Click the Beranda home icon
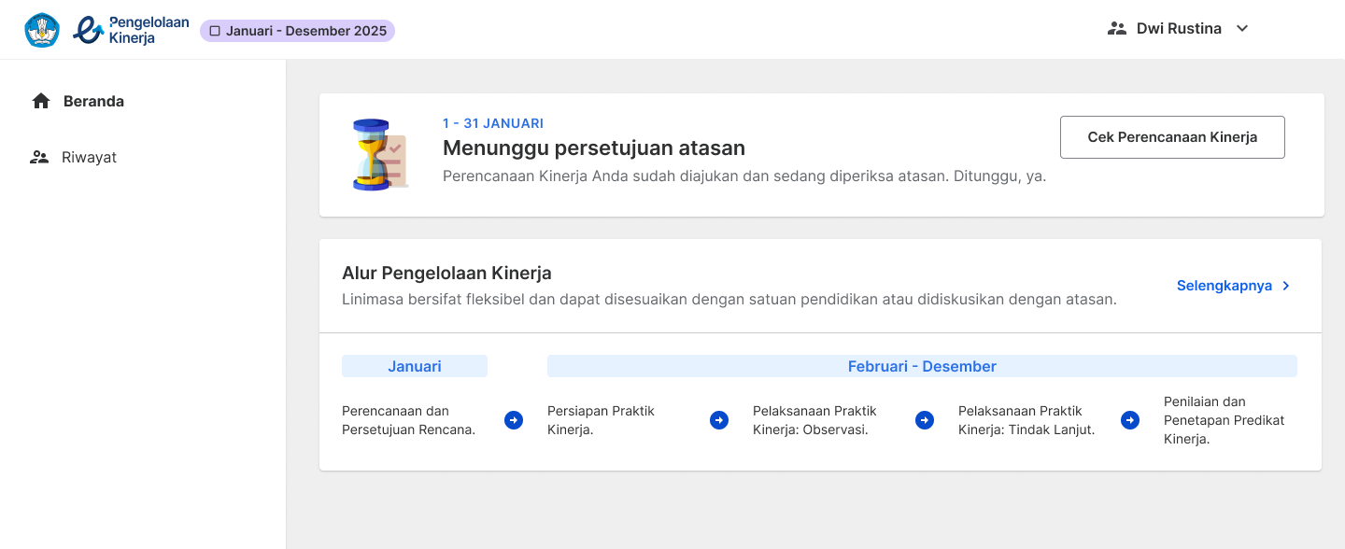 click(41, 101)
